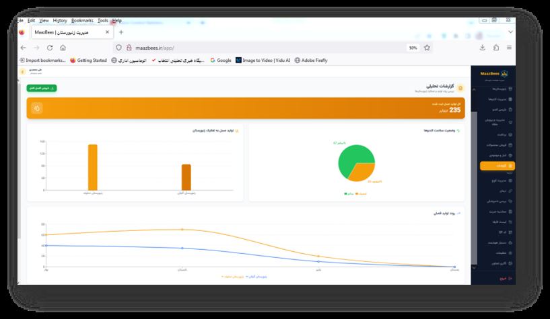Open the دستیار هوشمند sidebar item
The image size is (550, 319).
500,242
